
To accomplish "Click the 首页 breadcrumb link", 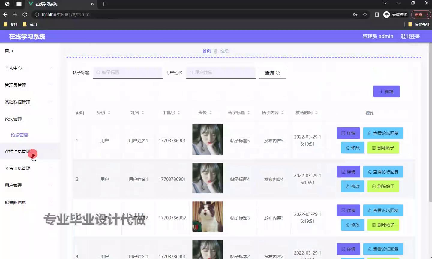I will [x=206, y=51].
